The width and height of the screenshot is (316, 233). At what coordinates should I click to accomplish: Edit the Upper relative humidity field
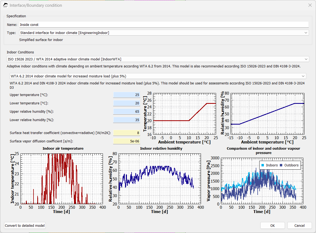coord(127,111)
